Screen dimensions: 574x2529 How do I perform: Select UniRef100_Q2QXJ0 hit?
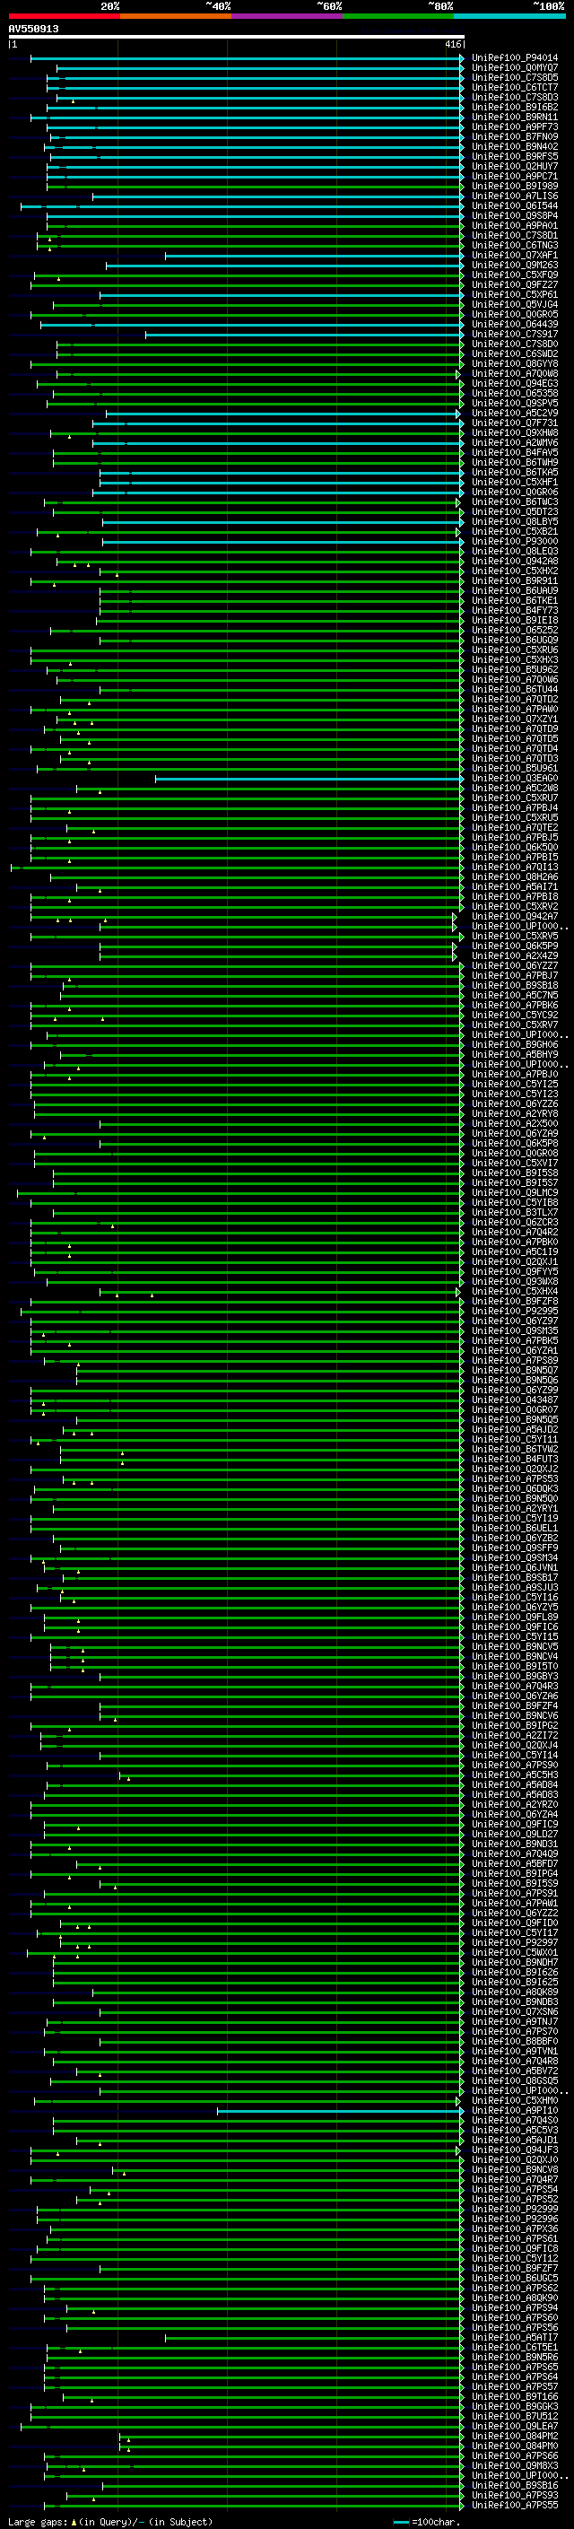[514, 2160]
